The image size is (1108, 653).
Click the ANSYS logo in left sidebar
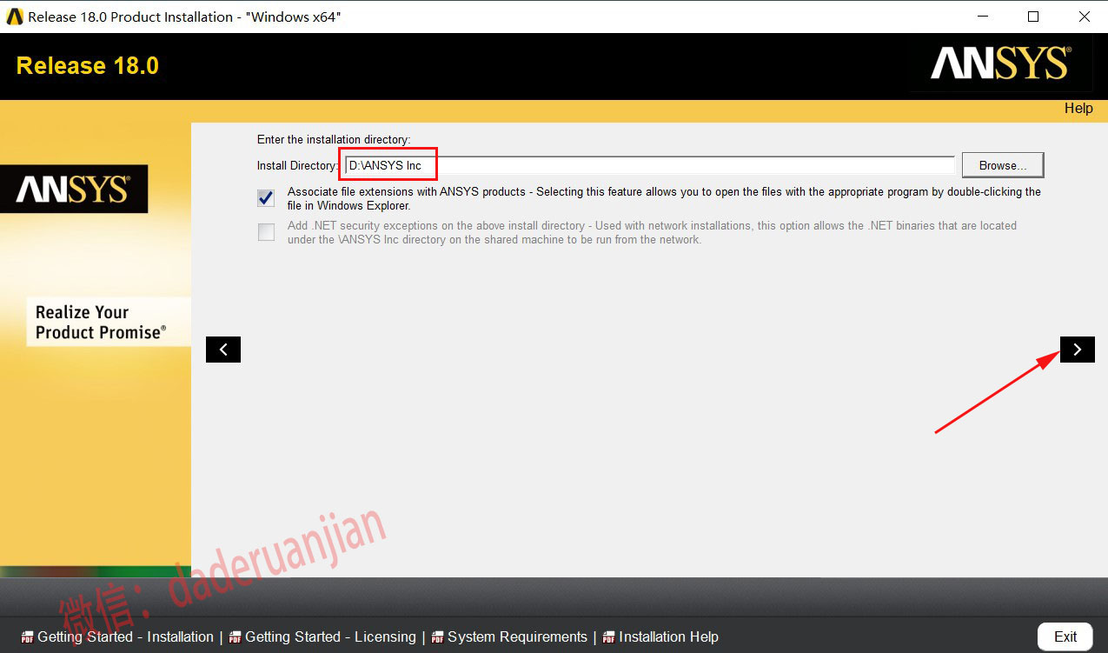pos(73,190)
